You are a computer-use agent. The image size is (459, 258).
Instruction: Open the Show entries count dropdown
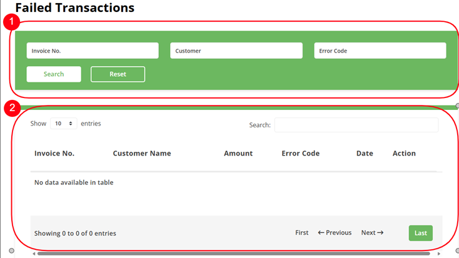click(63, 124)
